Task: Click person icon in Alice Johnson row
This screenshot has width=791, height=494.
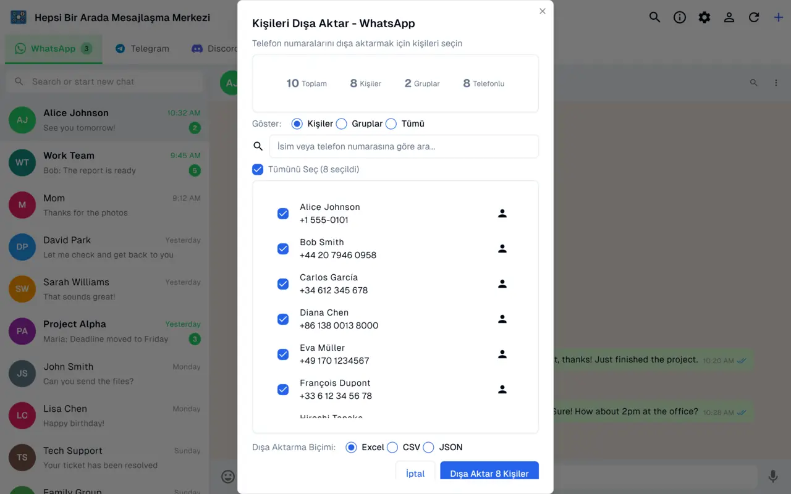Action: (x=502, y=213)
